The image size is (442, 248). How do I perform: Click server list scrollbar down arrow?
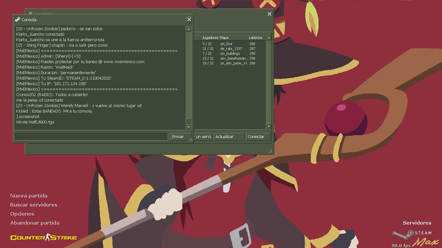[268, 126]
